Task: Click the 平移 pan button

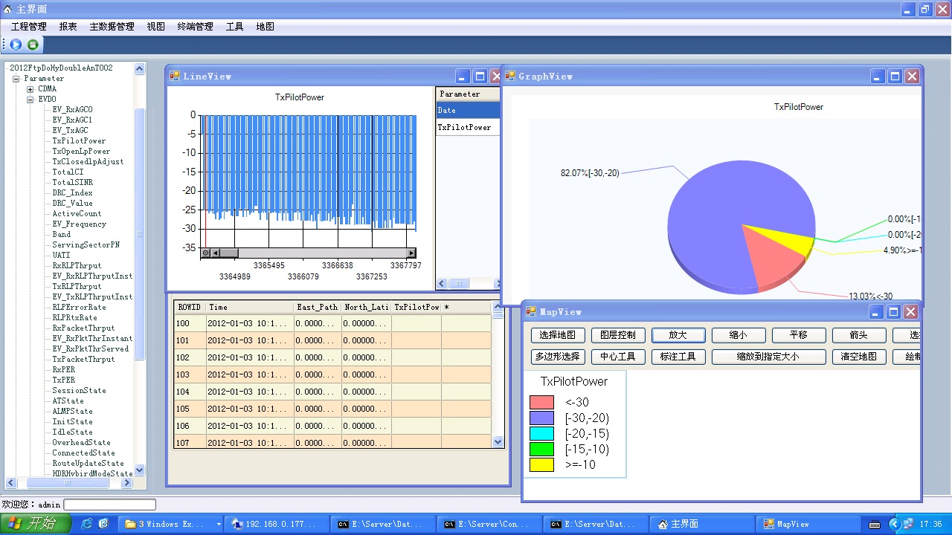Action: (x=799, y=335)
